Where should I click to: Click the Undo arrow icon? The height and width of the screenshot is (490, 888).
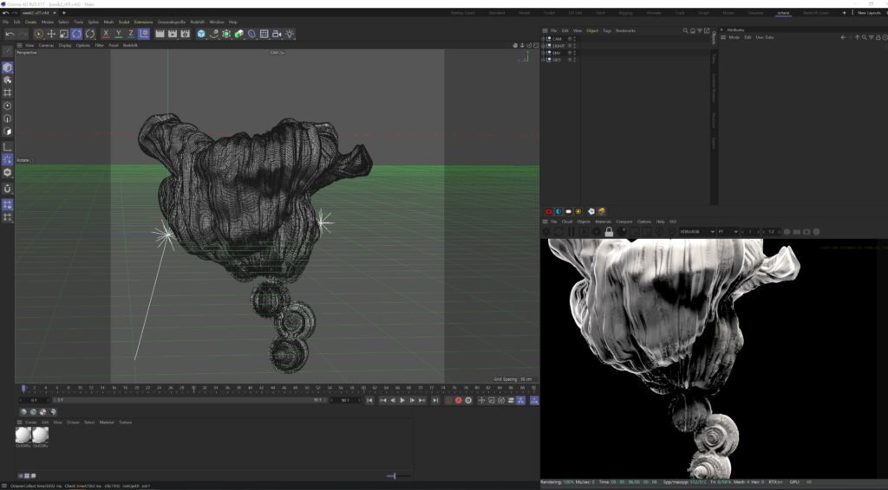[10, 34]
